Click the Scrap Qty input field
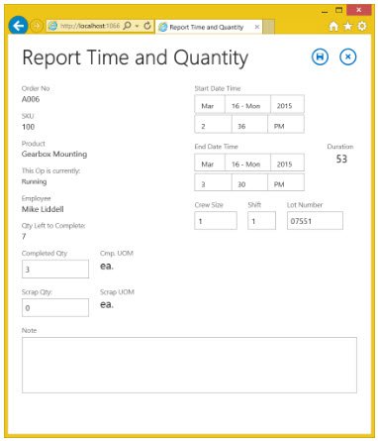The image size is (378, 441). point(55,307)
